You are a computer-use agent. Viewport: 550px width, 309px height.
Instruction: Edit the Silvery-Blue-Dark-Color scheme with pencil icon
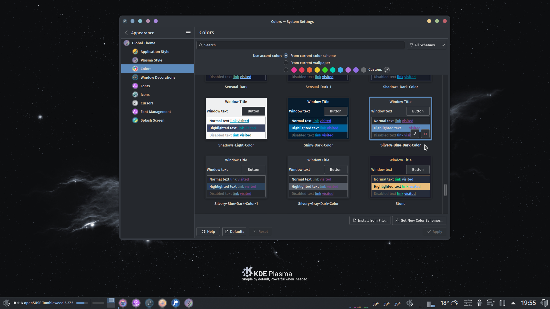[415, 134]
